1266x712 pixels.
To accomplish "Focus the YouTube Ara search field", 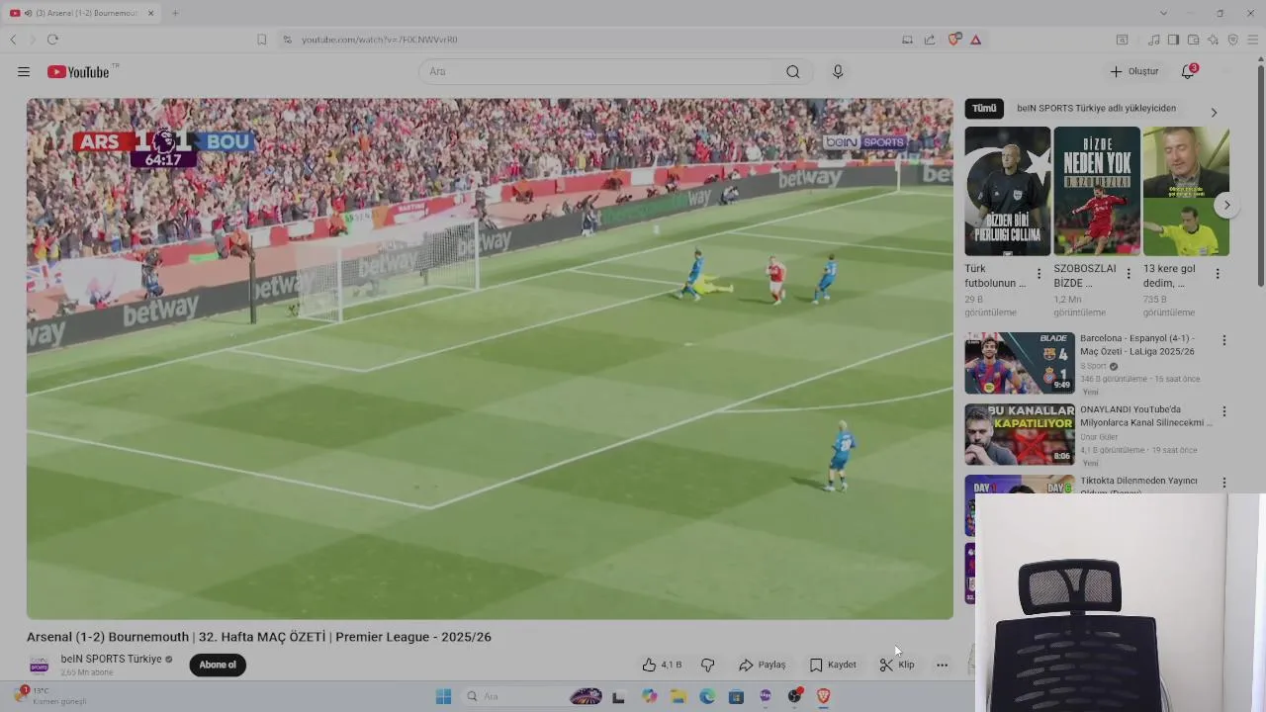I will [598, 72].
